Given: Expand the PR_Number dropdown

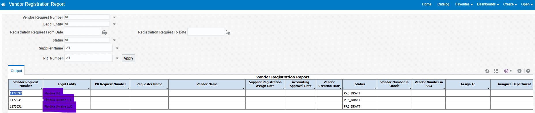Looking at the screenshot, I should [117, 58].
